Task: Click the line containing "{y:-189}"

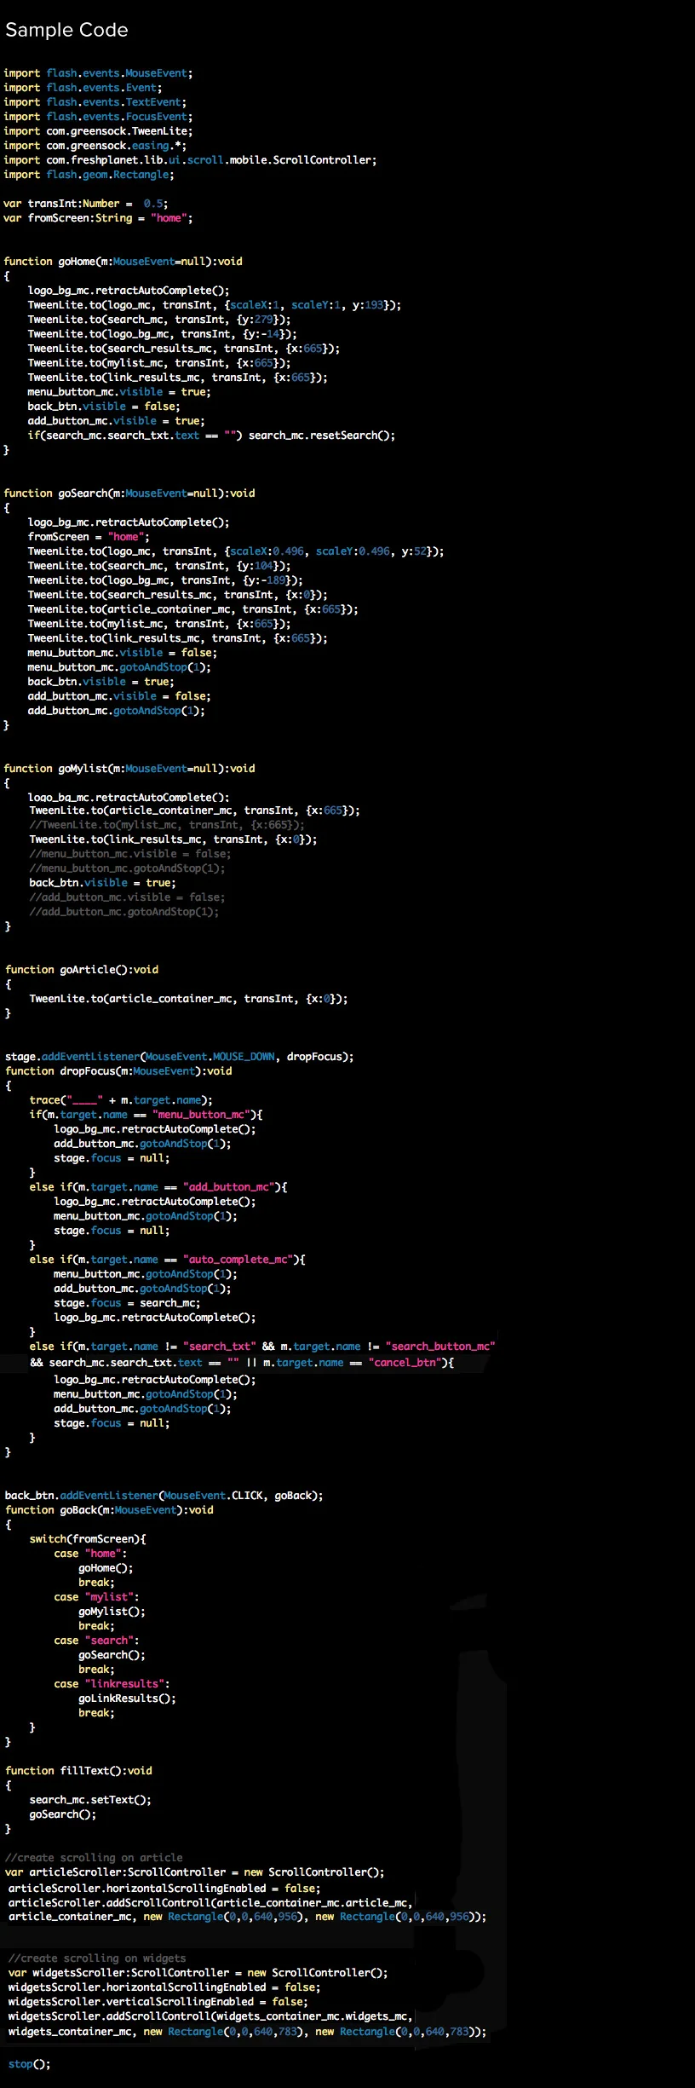Action: click(x=165, y=580)
